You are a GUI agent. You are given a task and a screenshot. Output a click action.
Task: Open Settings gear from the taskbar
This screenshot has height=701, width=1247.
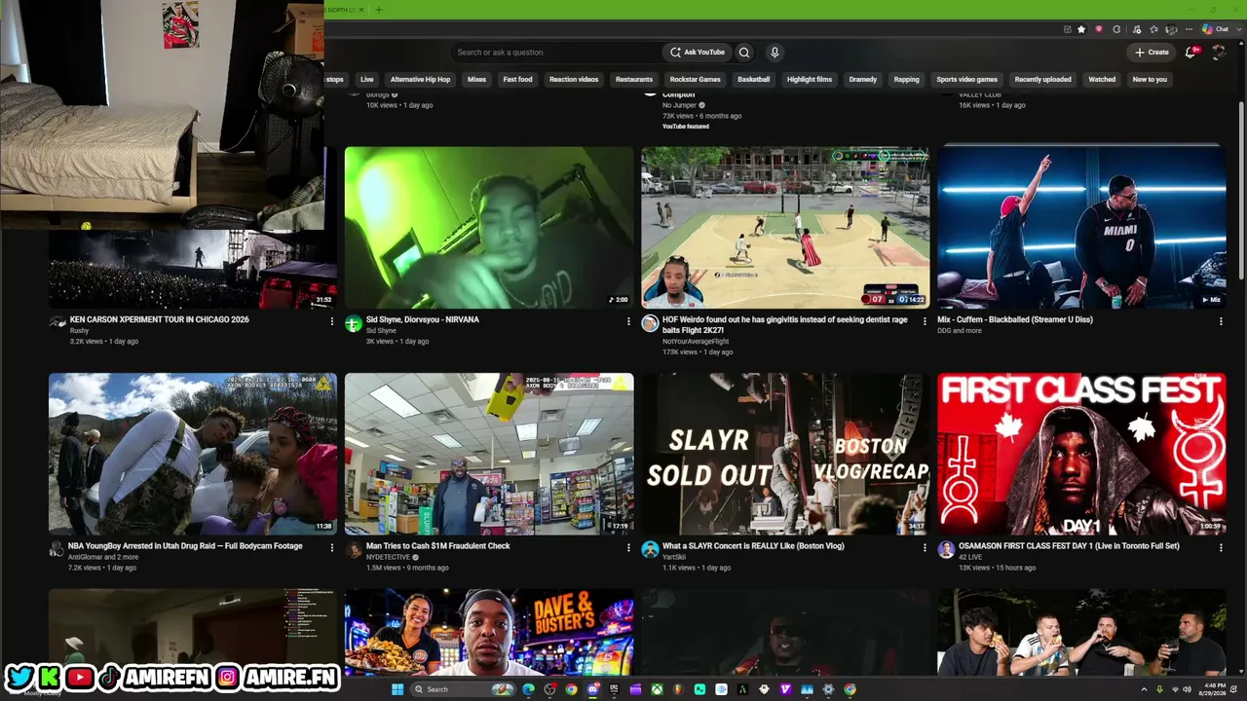click(828, 689)
